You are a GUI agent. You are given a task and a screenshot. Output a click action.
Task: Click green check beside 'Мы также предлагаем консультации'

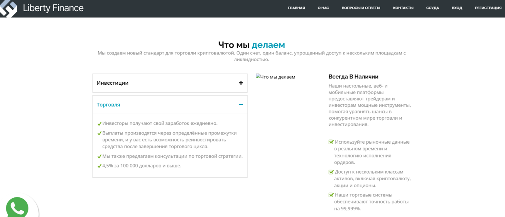coord(99,156)
